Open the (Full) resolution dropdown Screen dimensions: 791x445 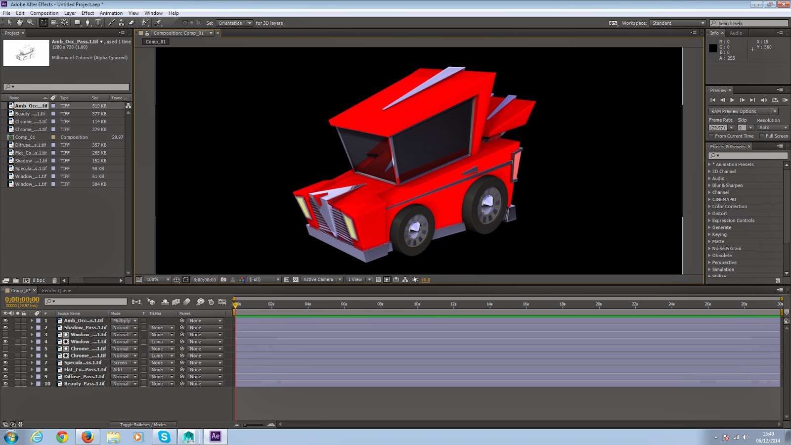click(264, 280)
